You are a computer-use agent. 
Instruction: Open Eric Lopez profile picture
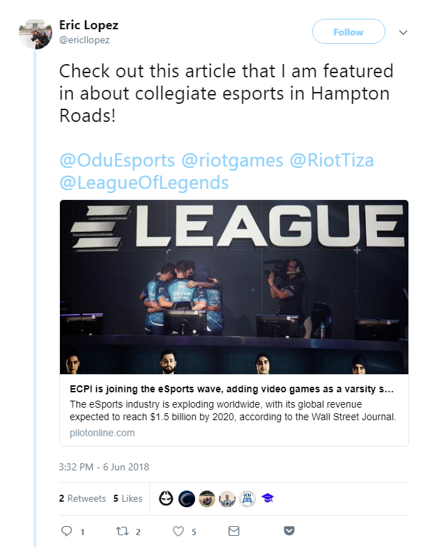(36, 33)
